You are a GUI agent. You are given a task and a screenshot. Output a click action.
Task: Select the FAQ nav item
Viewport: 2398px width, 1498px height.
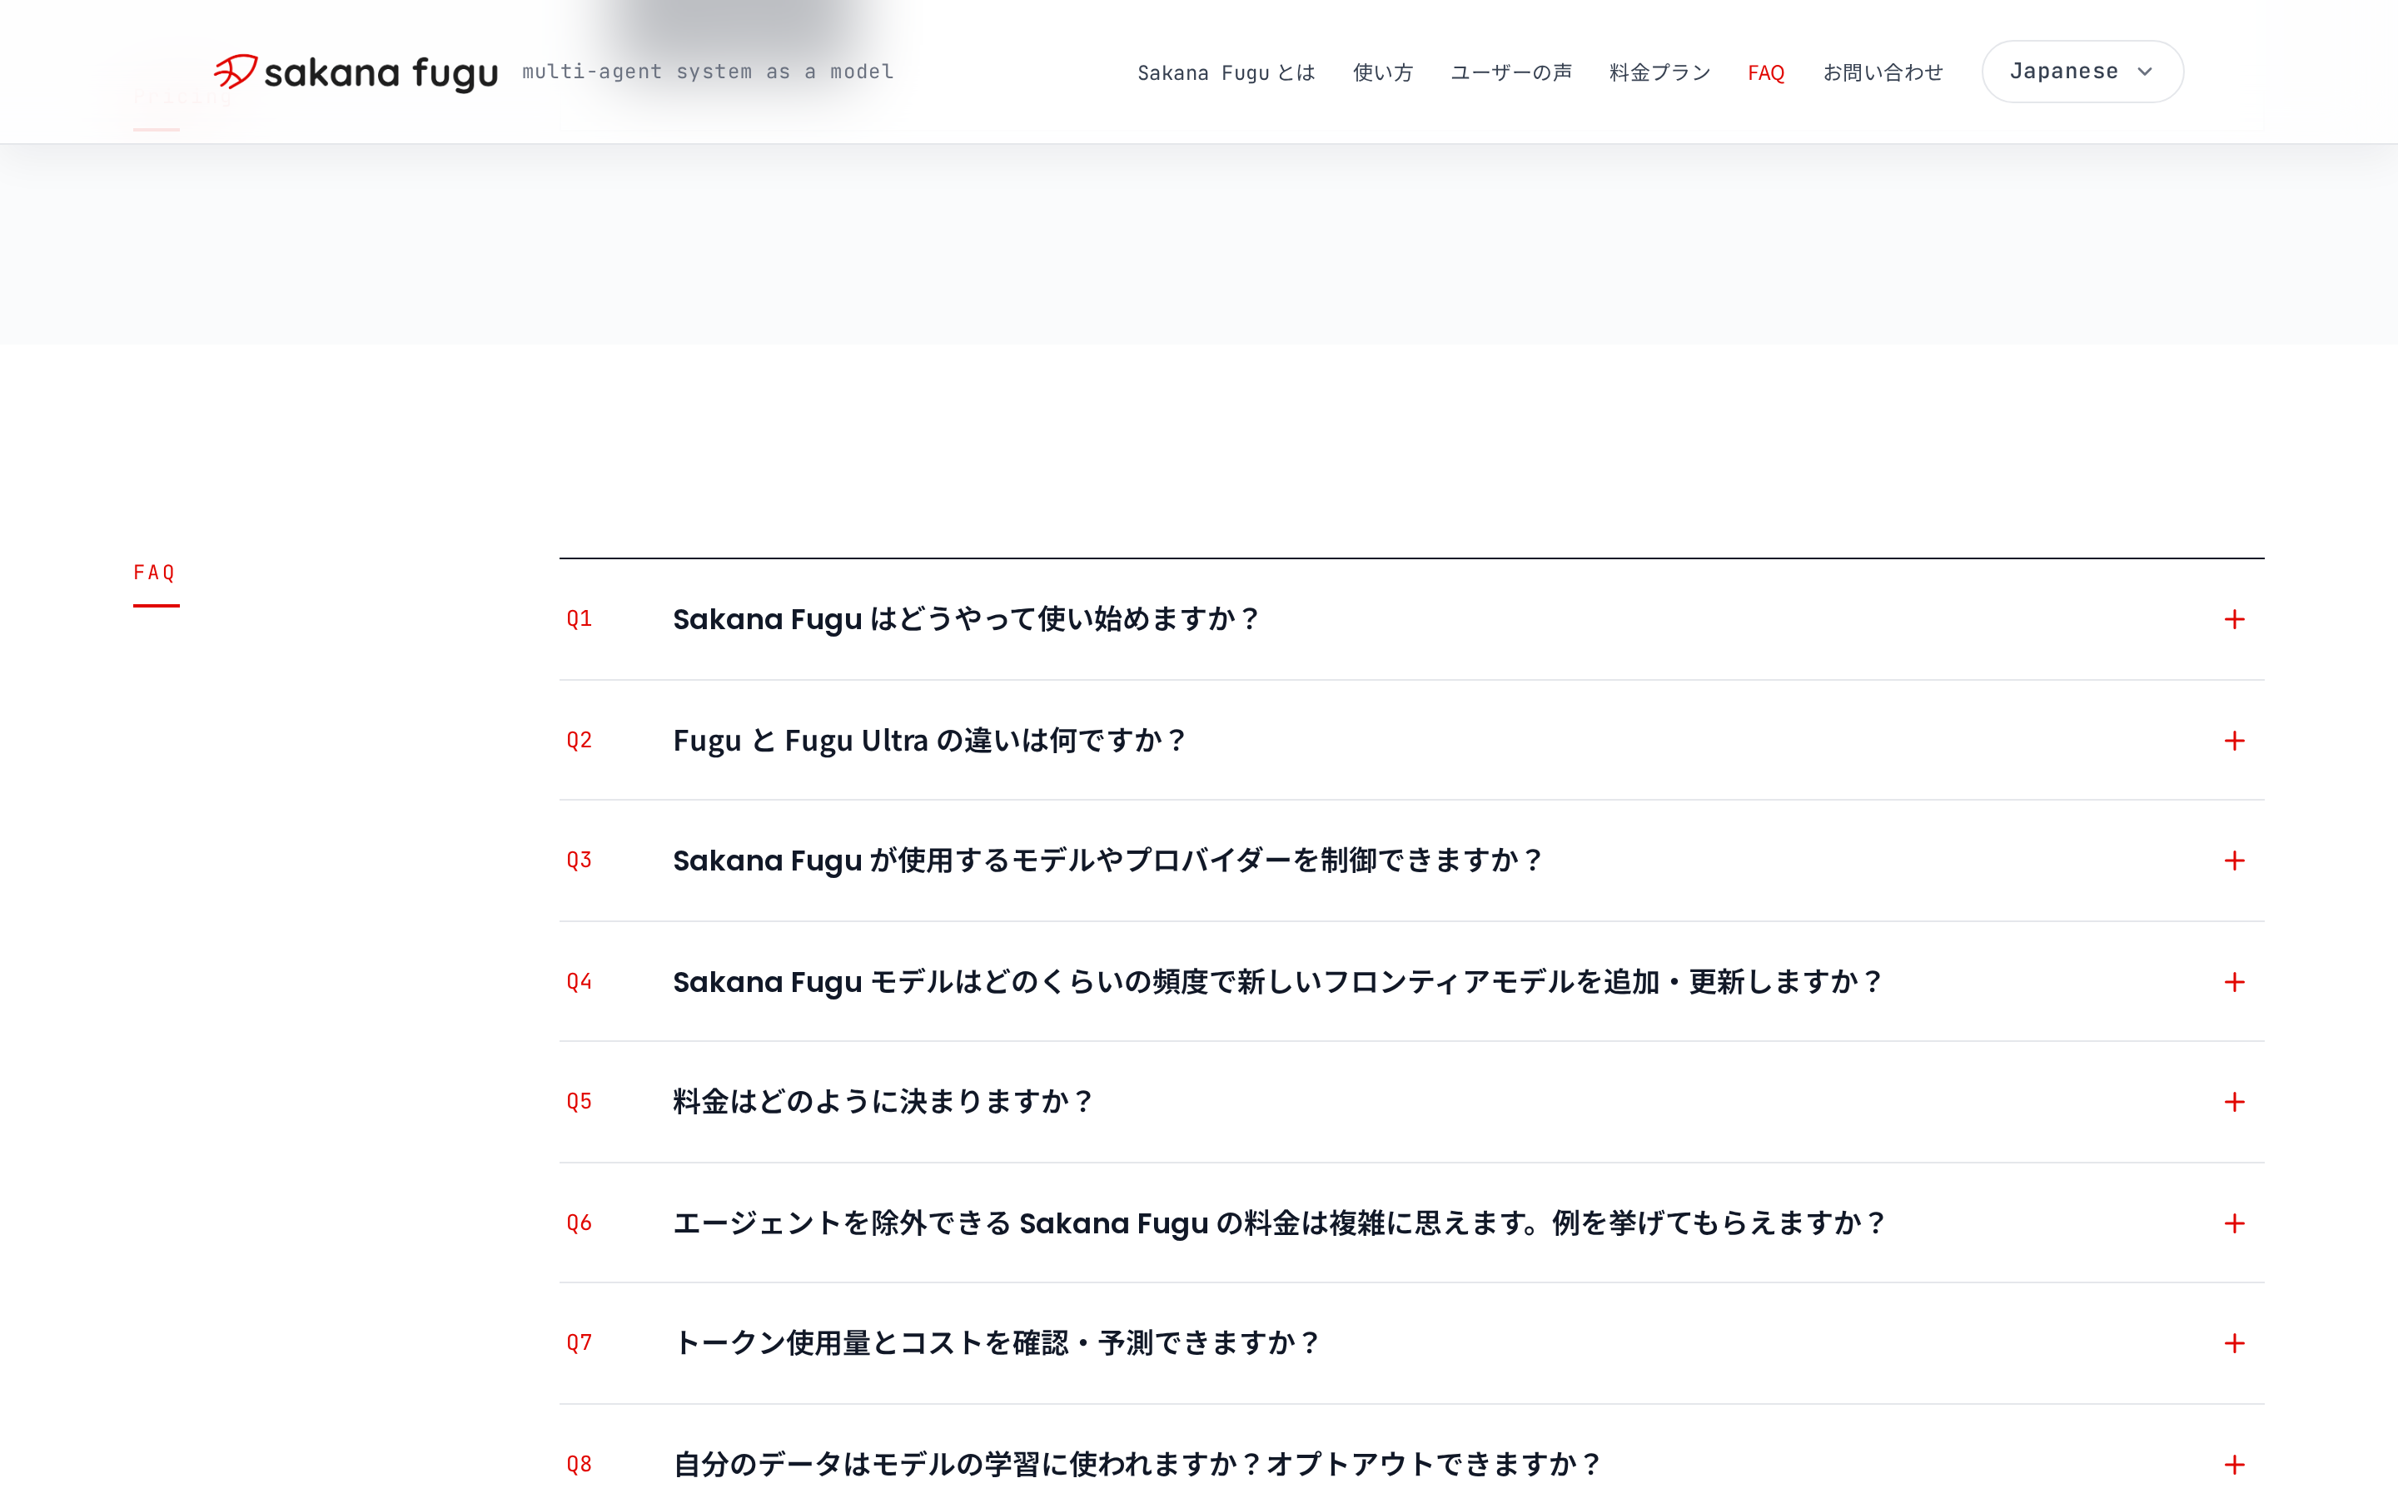[x=1766, y=72]
